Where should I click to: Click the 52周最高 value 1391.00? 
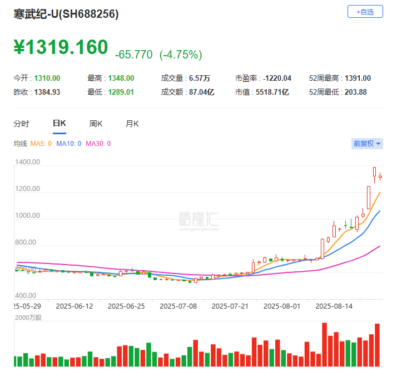tap(358, 78)
